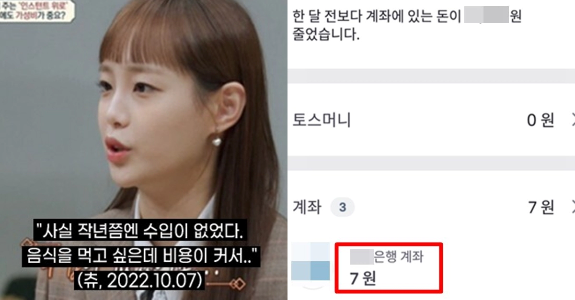Tap the 7 원 balance under 은행 계좌

[x=363, y=278]
